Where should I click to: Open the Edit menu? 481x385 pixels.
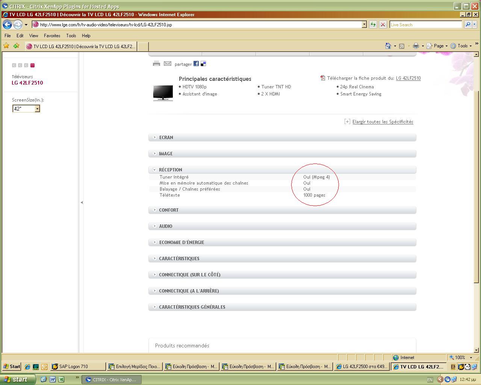point(20,36)
